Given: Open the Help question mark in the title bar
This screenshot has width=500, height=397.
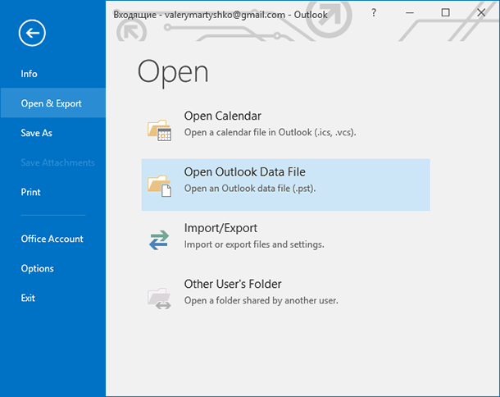Looking at the screenshot, I should coord(374,13).
